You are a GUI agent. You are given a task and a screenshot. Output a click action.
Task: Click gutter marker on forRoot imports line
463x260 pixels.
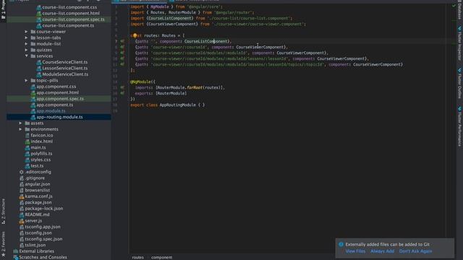122,87
